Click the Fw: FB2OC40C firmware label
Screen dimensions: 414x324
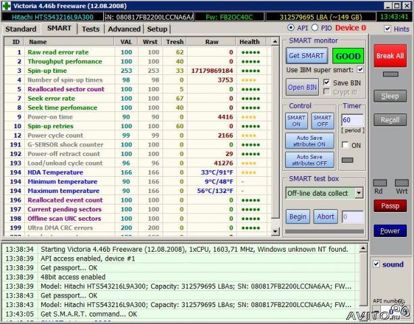pos(229,17)
